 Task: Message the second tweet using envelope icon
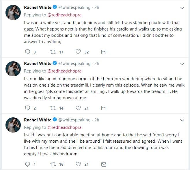coord(104,108)
